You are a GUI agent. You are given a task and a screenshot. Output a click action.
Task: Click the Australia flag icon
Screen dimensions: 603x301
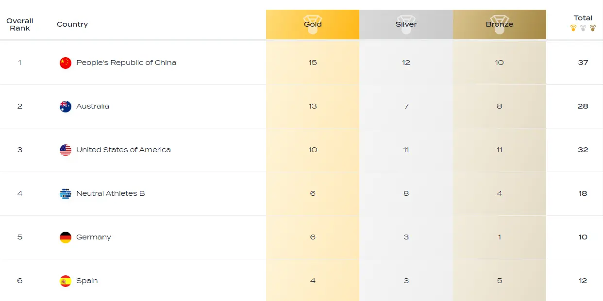[x=66, y=107]
